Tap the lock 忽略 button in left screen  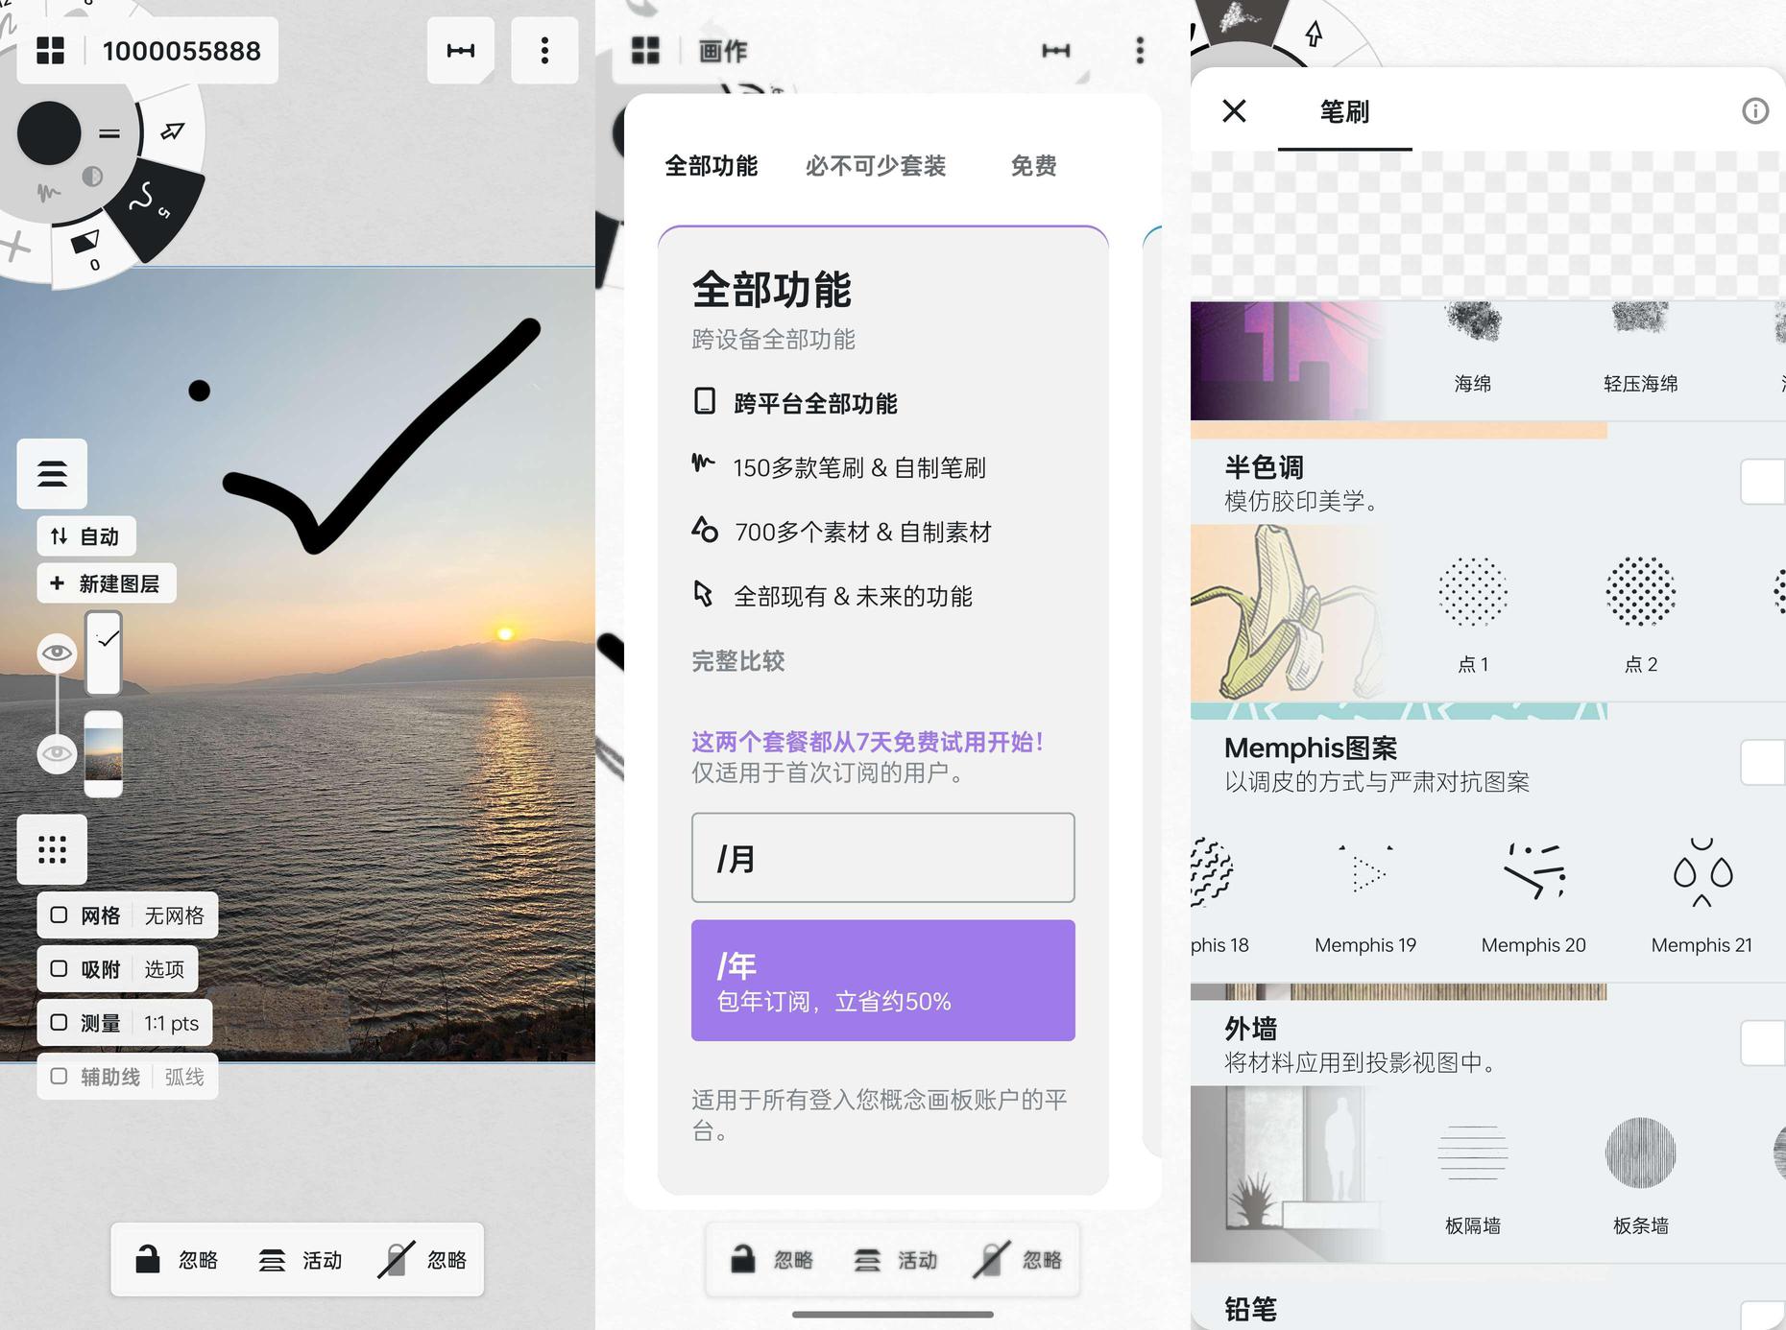point(177,1260)
